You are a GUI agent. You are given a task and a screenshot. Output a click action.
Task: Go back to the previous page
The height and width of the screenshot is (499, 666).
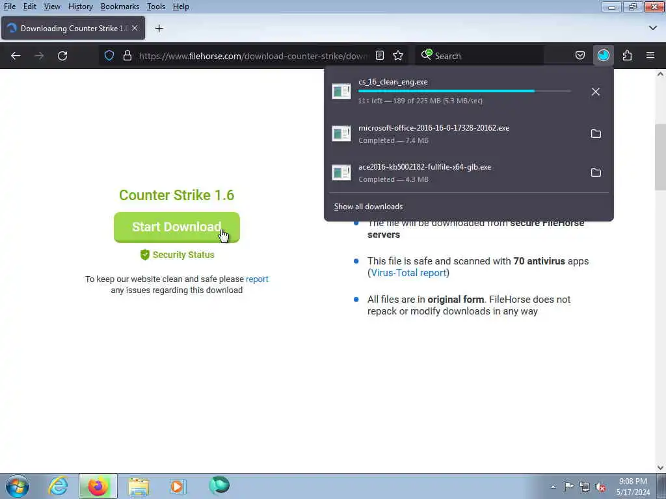(x=16, y=56)
